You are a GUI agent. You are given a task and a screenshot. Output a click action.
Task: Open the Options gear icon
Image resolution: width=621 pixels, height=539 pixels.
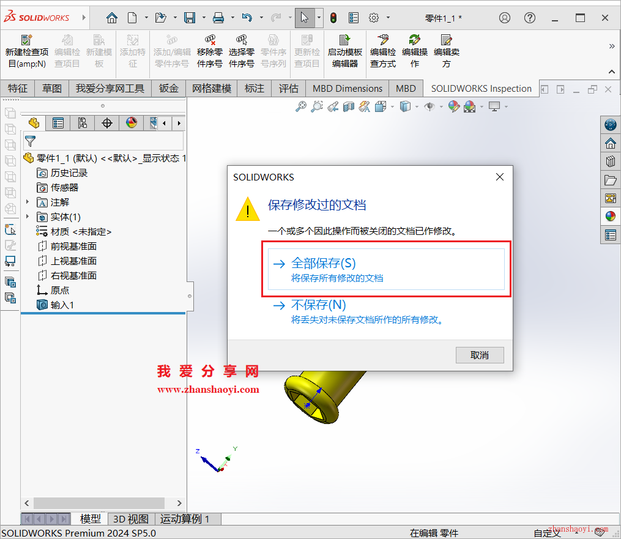(x=374, y=18)
